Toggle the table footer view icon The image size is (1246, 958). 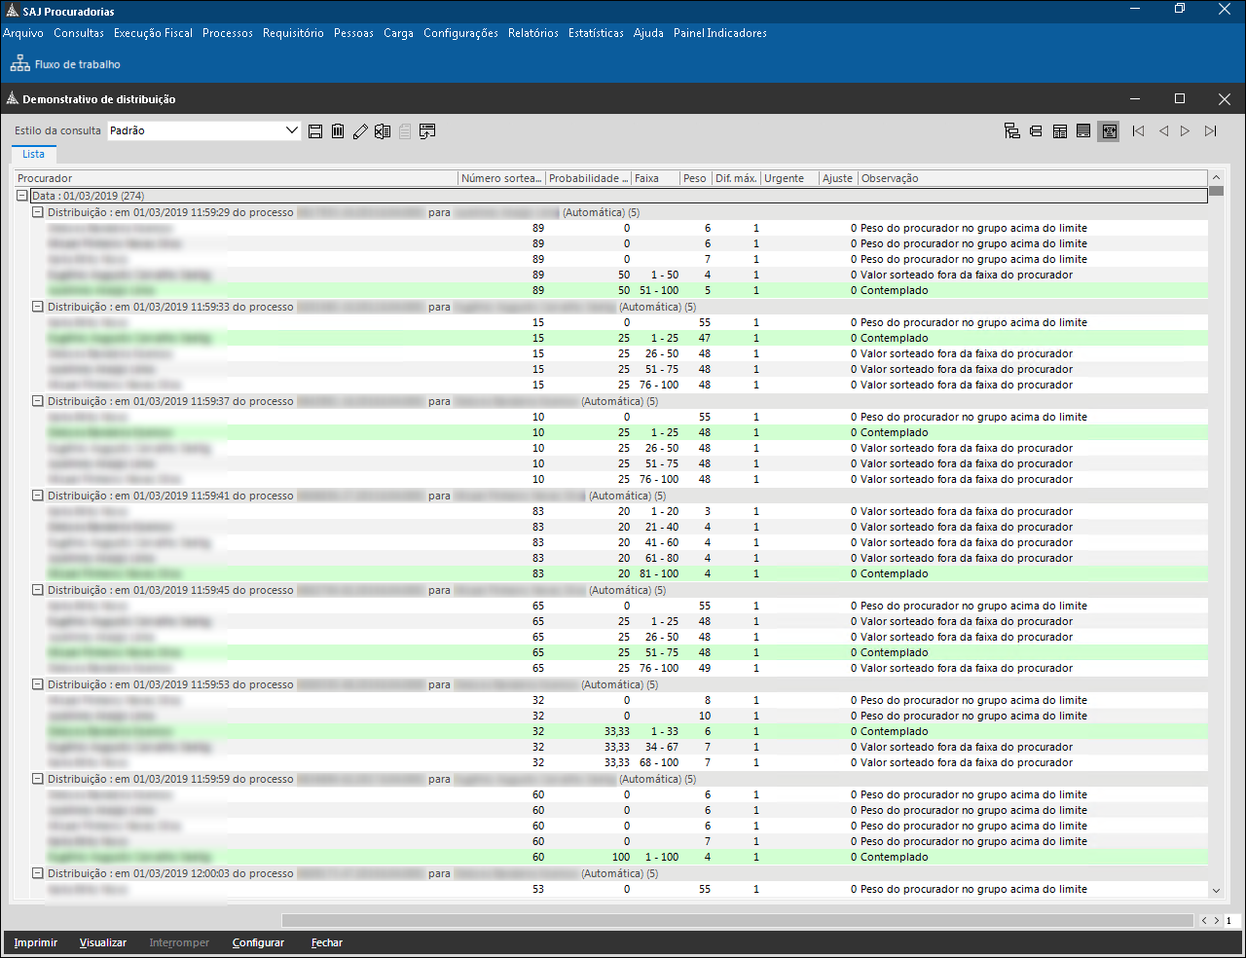[1083, 131]
